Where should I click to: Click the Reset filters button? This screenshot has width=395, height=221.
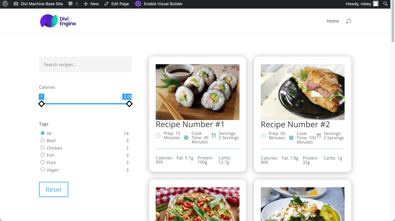pos(54,189)
